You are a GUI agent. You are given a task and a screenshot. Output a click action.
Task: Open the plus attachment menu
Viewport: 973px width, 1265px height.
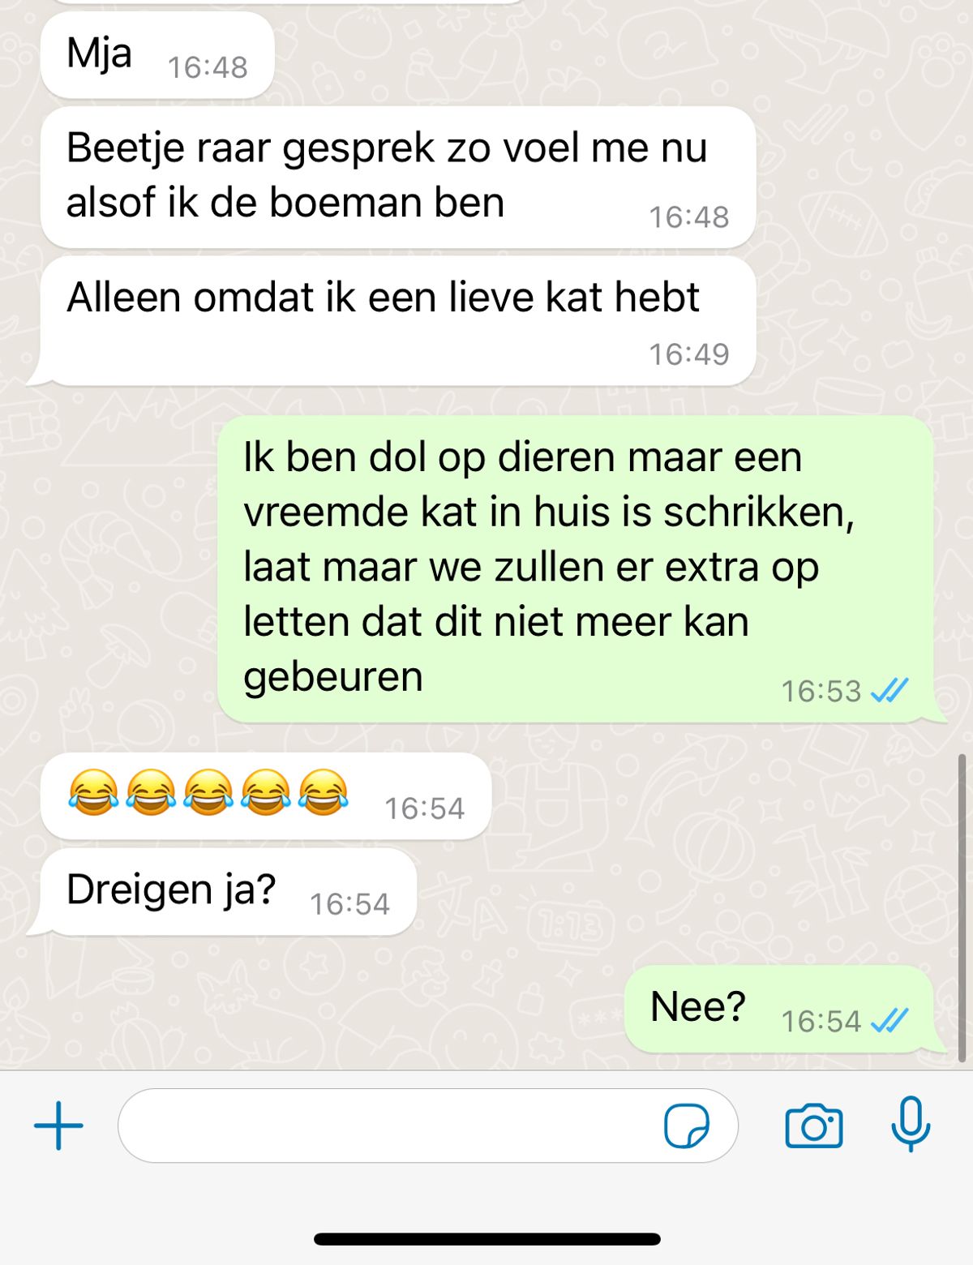58,1126
